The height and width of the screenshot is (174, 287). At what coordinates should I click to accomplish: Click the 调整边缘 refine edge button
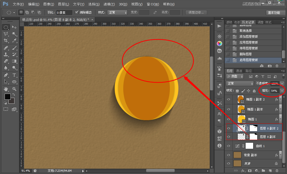tap(196, 12)
